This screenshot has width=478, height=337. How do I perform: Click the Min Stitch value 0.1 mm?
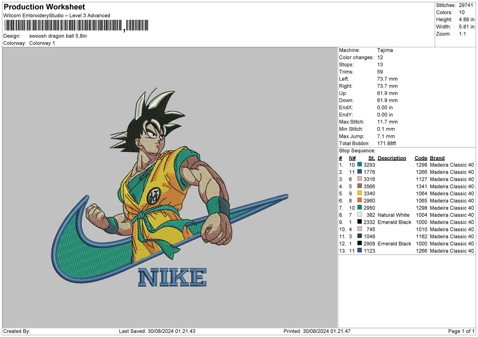(x=386, y=129)
